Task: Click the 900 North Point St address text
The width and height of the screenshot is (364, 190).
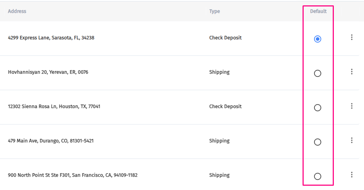Action: [x=73, y=175]
